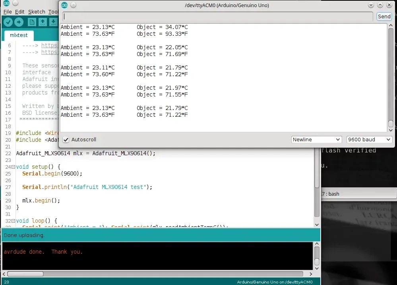Click the 'Arduino/Genuino Uno on /dev/ttyACM0' status text
Image resolution: width=397 pixels, height=285 pixels.
(275, 282)
